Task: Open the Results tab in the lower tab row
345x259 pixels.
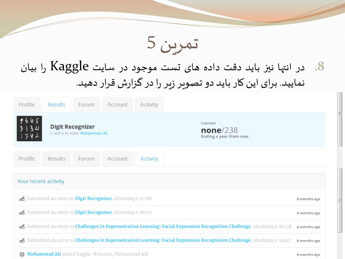Action: (57, 159)
